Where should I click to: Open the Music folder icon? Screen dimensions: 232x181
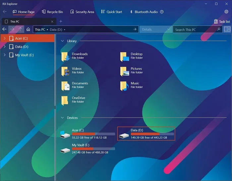[124, 86]
